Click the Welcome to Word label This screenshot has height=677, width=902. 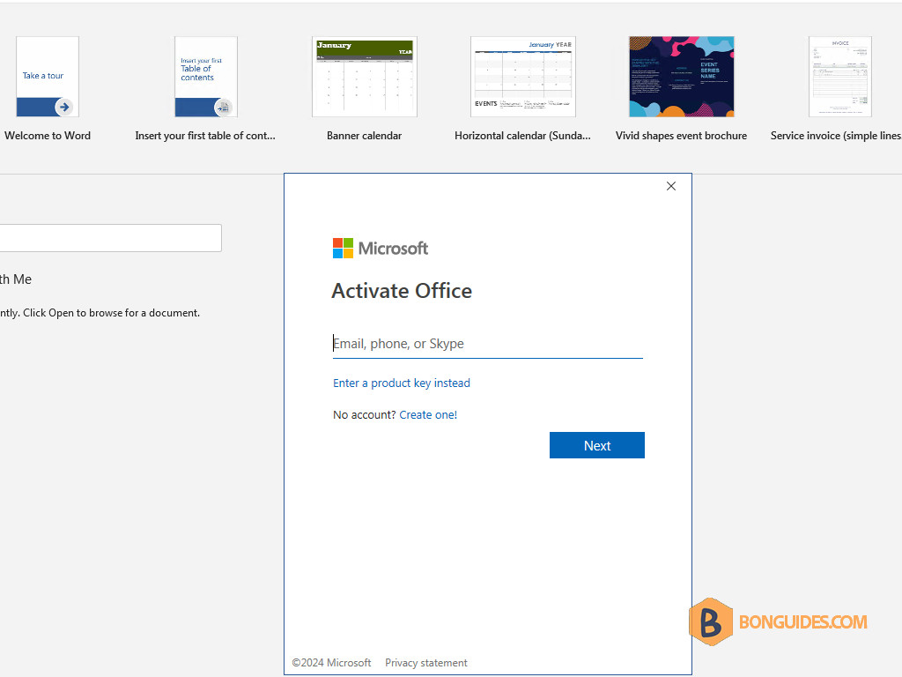[48, 136]
